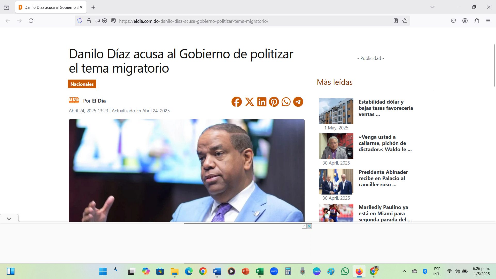Collapse the bottom ad chevron
496x279 pixels.
[x=9, y=219]
